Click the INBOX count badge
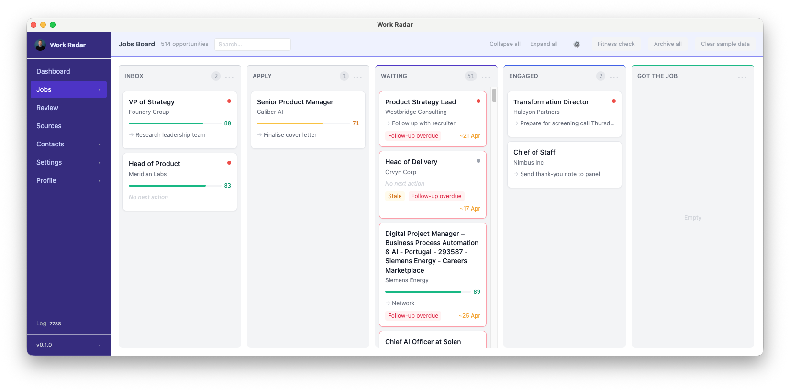The image size is (790, 391). (x=216, y=76)
